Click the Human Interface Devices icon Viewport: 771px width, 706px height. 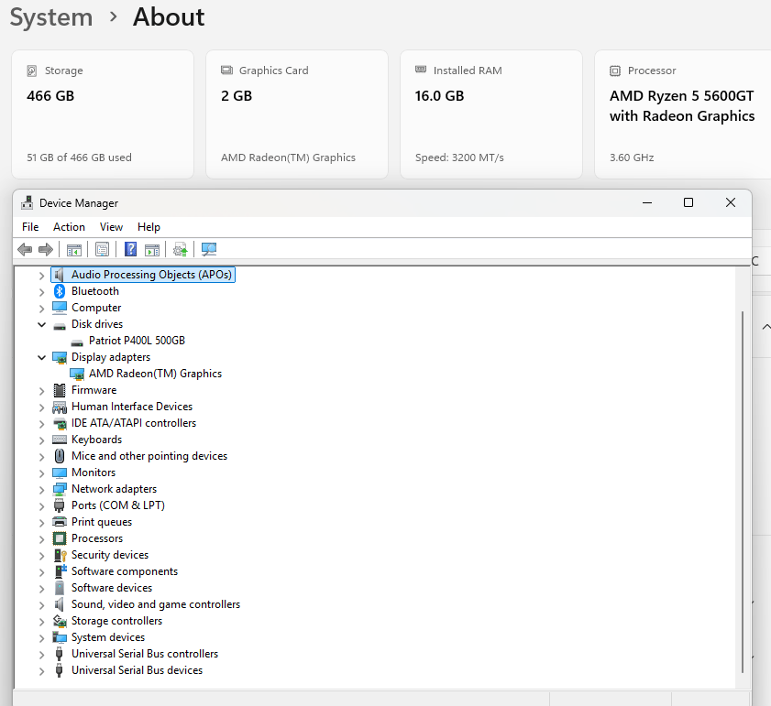60,407
